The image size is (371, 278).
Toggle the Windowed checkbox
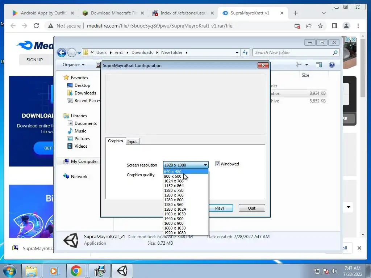217,164
